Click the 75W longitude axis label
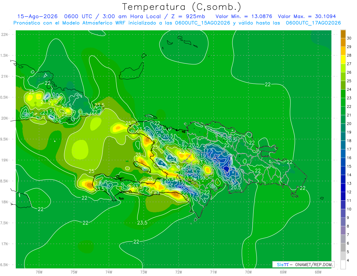Image resolution: width=357 pixels, height=276 pixels. pyautogui.click(x=74, y=272)
